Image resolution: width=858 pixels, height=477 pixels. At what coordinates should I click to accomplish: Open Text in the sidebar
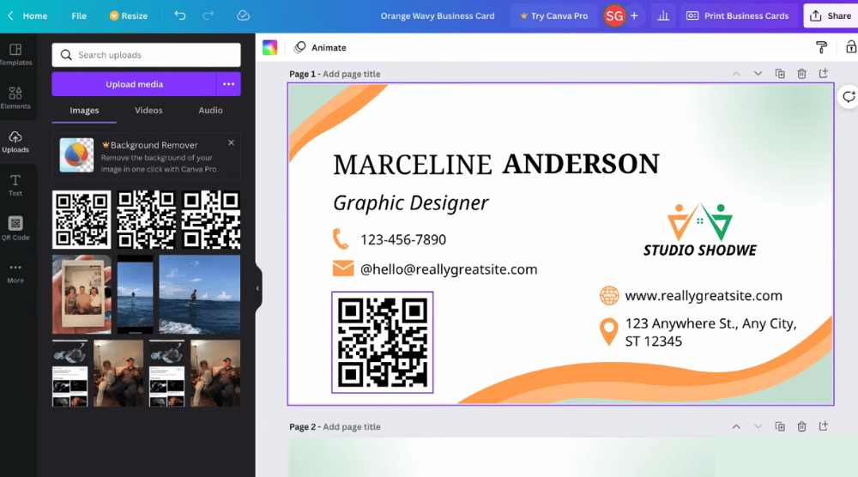point(15,185)
